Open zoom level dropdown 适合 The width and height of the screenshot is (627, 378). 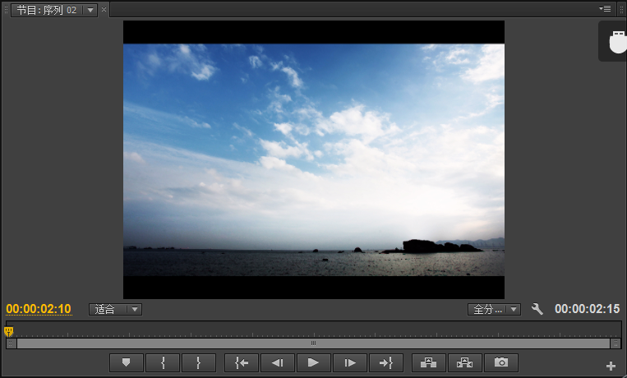115,309
